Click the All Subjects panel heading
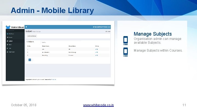Screen dimensions: 197x110 30,42
